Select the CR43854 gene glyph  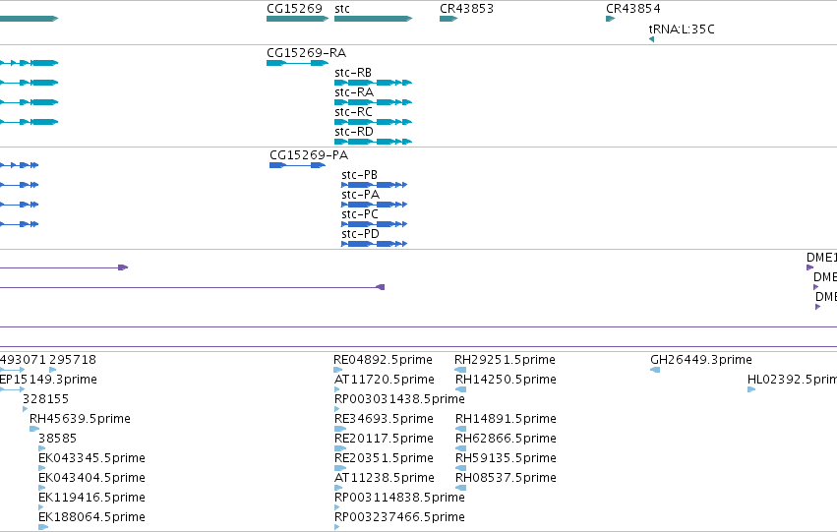[610, 19]
